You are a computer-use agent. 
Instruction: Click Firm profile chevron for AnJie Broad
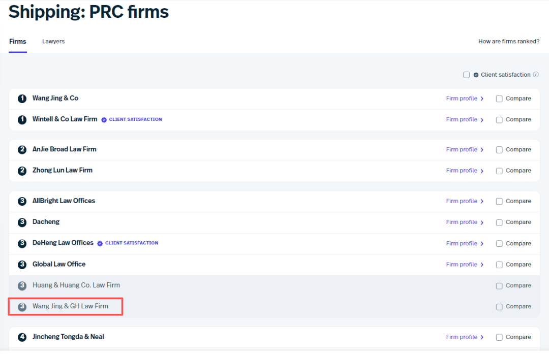pos(482,150)
